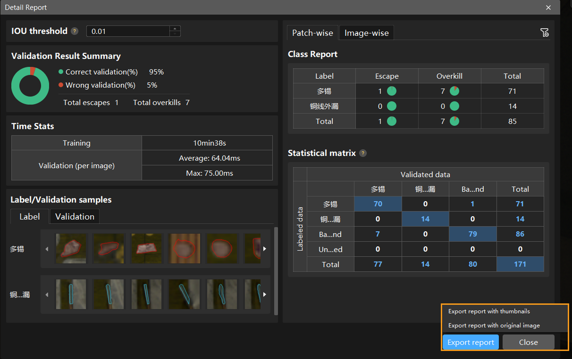Switch to the Patch-wise tab
Screen dimensions: 572x359
[312, 33]
